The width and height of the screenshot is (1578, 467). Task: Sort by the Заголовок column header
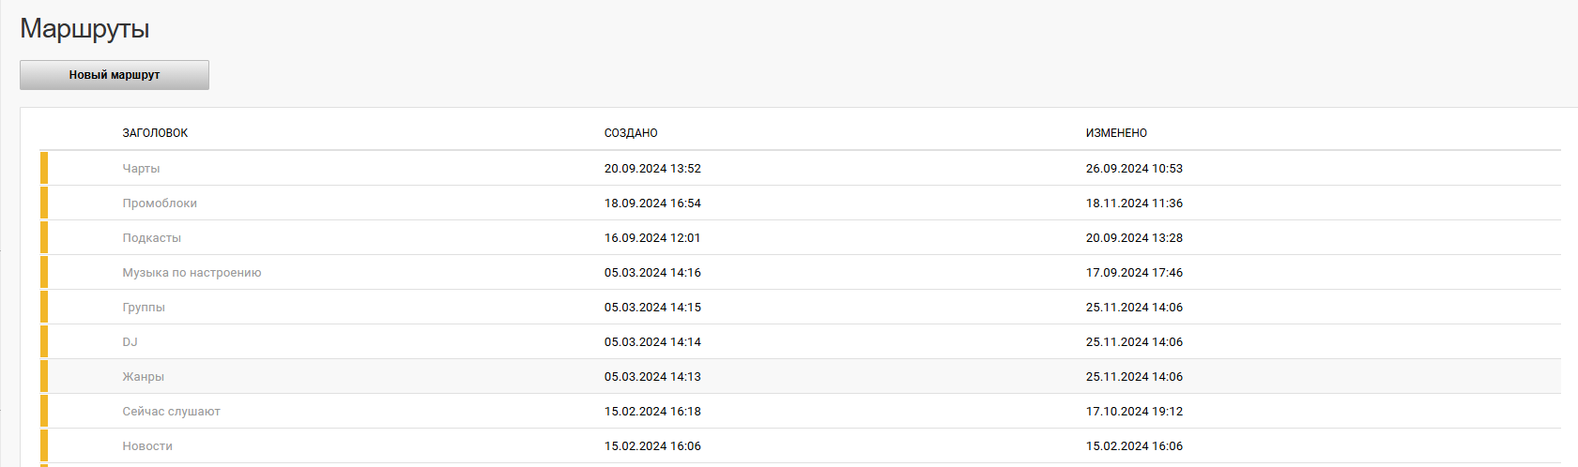155,133
